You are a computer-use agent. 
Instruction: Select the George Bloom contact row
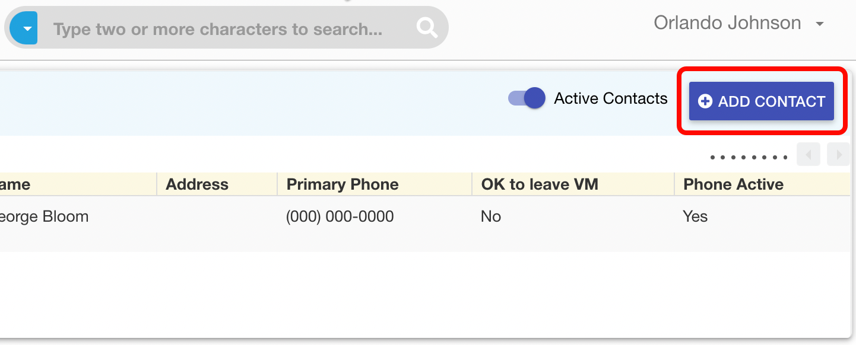pos(45,216)
